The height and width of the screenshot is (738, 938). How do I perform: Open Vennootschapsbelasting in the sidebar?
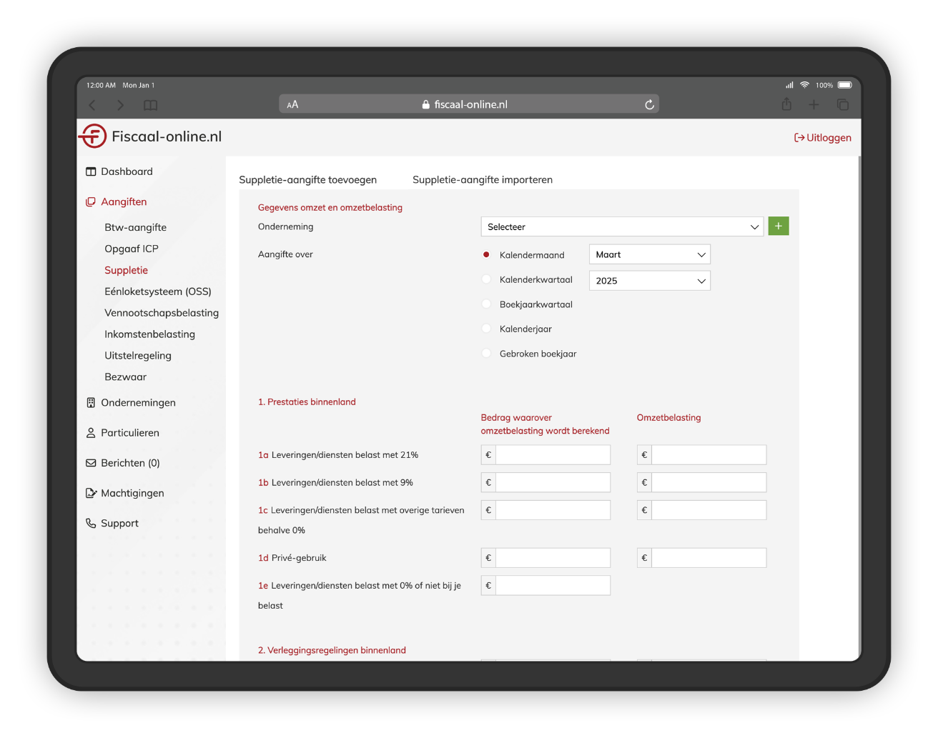162,313
